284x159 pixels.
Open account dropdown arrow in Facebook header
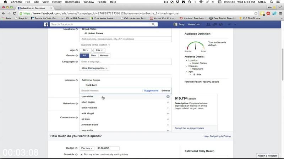tap(235, 24)
